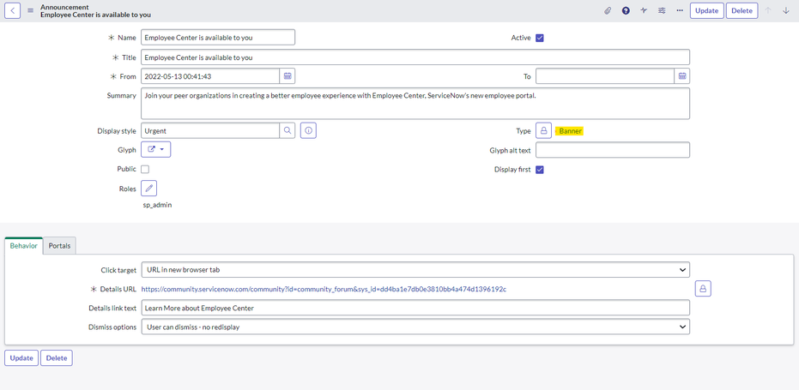Open the Click target dropdown

point(415,270)
